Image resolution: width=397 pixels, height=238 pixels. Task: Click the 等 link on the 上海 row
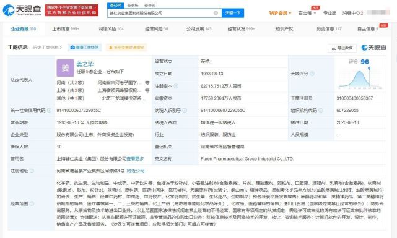click(x=147, y=90)
